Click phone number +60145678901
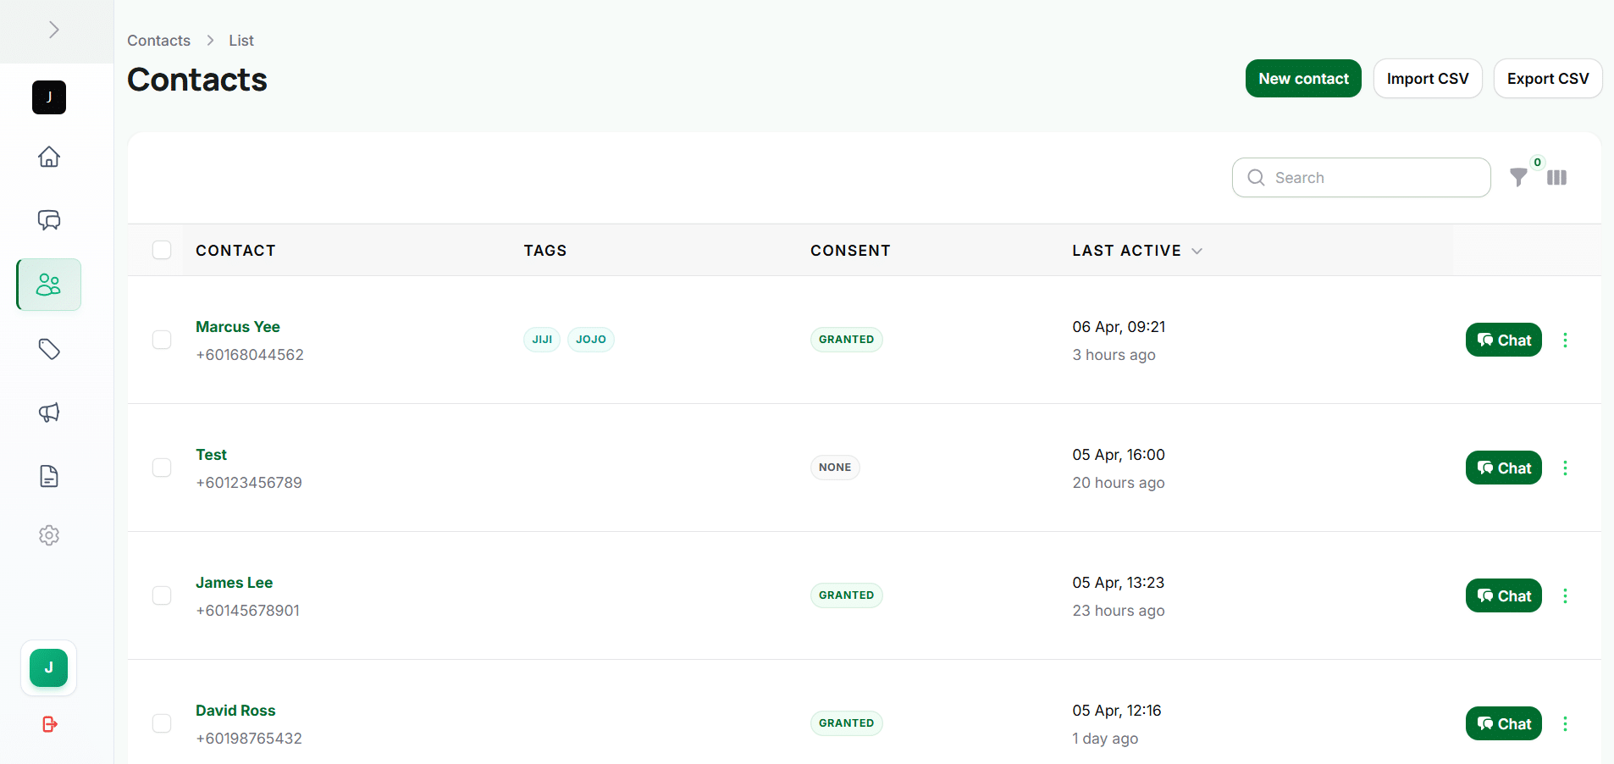 pyautogui.click(x=248, y=611)
